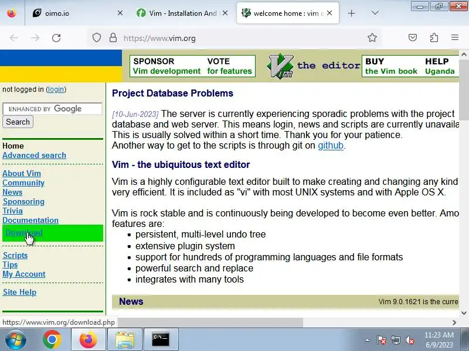Image resolution: width=469 pixels, height=351 pixels.
Task: Show hidden tray icons arrow
Action: coord(368,340)
